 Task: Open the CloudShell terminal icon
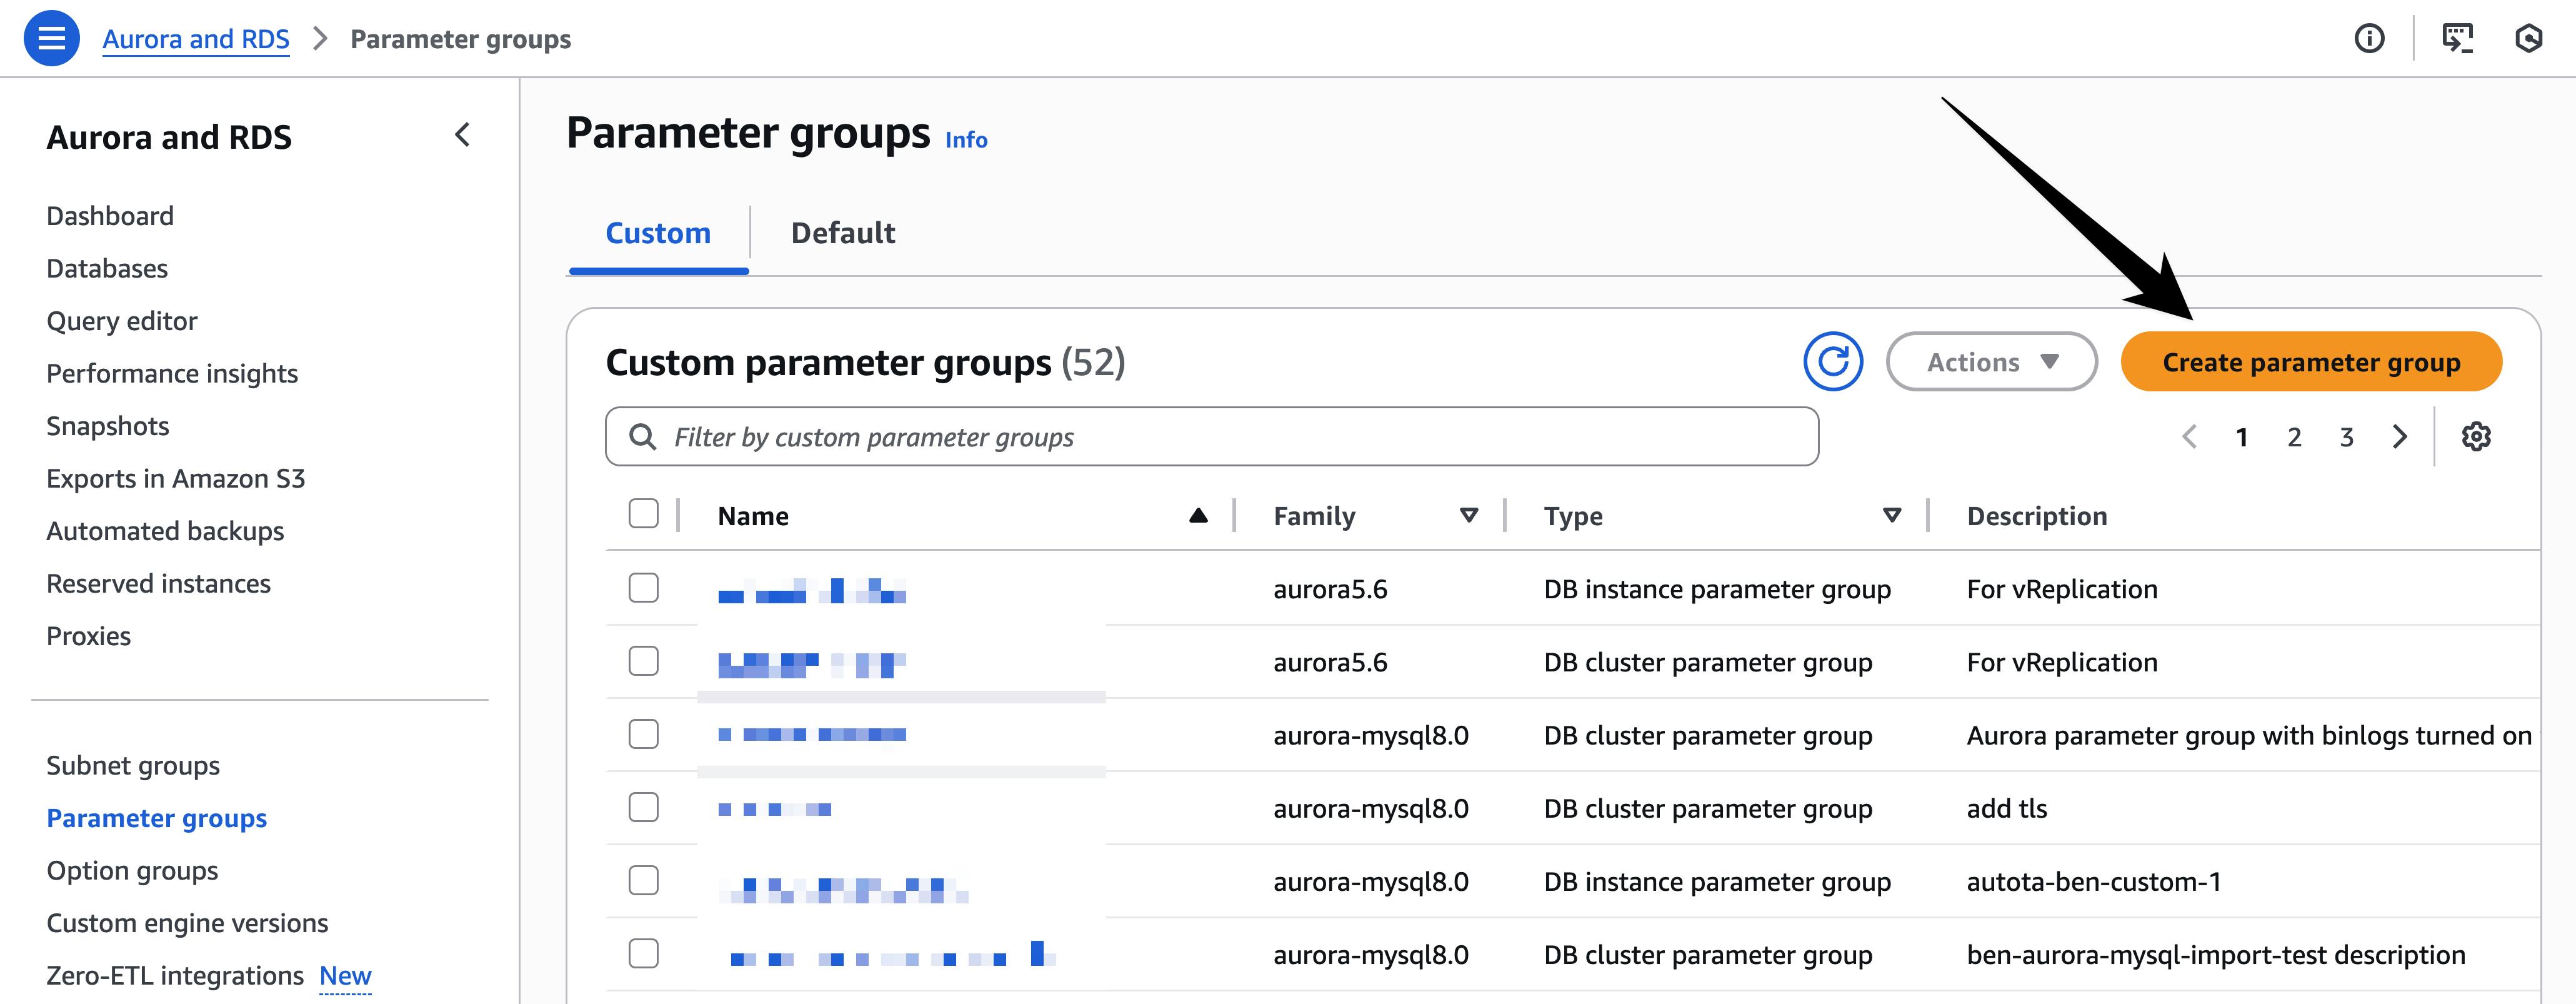2457,39
